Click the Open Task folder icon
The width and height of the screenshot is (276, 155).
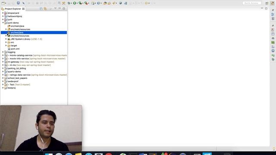tap(109, 3)
